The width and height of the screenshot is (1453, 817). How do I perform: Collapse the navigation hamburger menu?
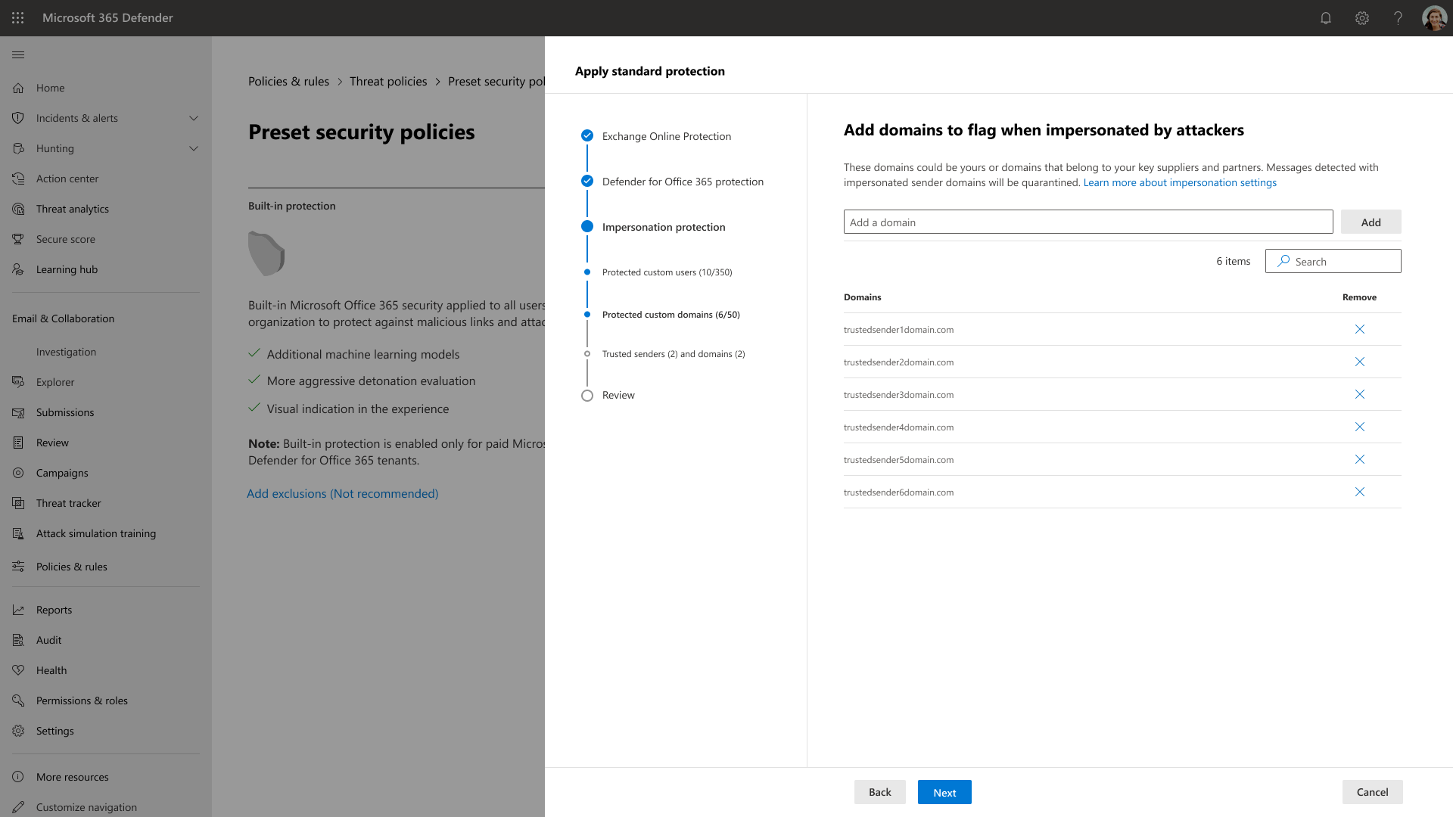(x=18, y=54)
